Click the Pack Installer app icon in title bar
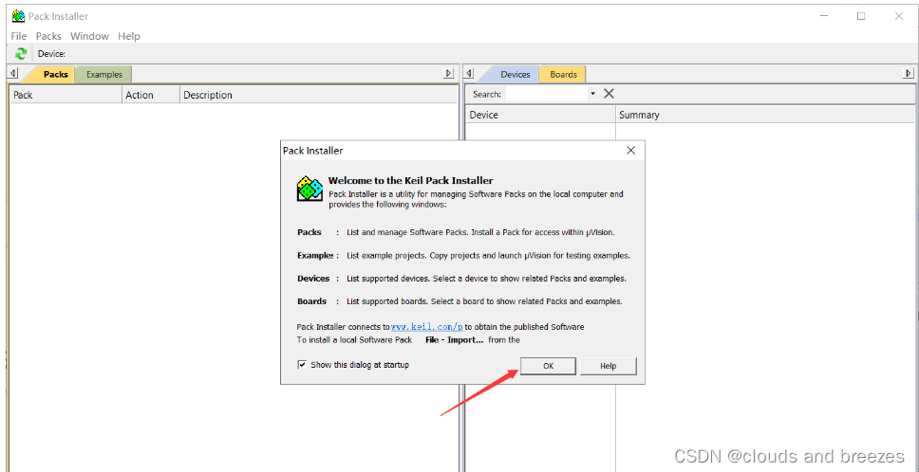The width and height of the screenshot is (919, 472). point(18,16)
